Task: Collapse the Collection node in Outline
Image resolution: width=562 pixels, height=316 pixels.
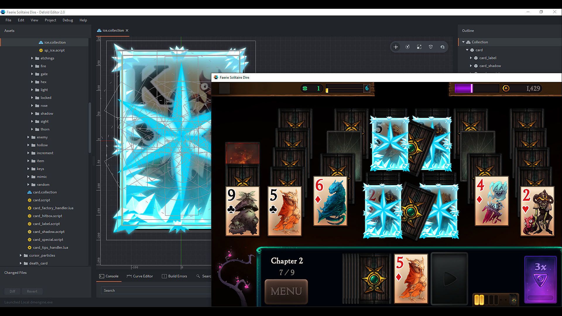Action: (463, 42)
